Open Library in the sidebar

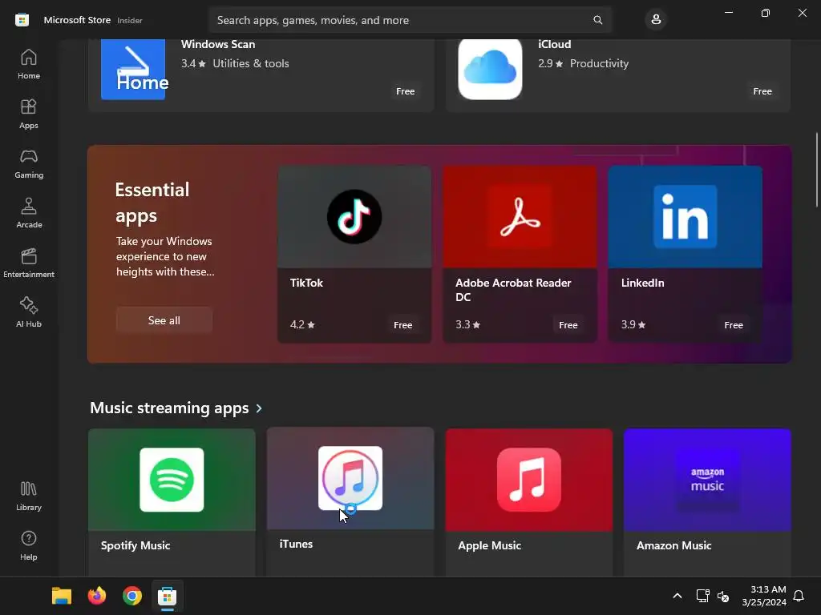coord(29,496)
